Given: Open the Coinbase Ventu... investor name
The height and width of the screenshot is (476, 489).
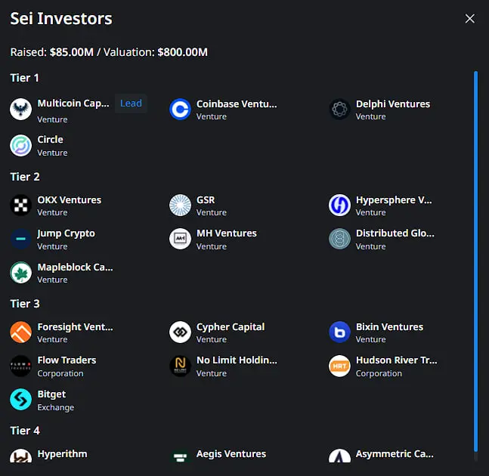Looking at the screenshot, I should (x=237, y=104).
